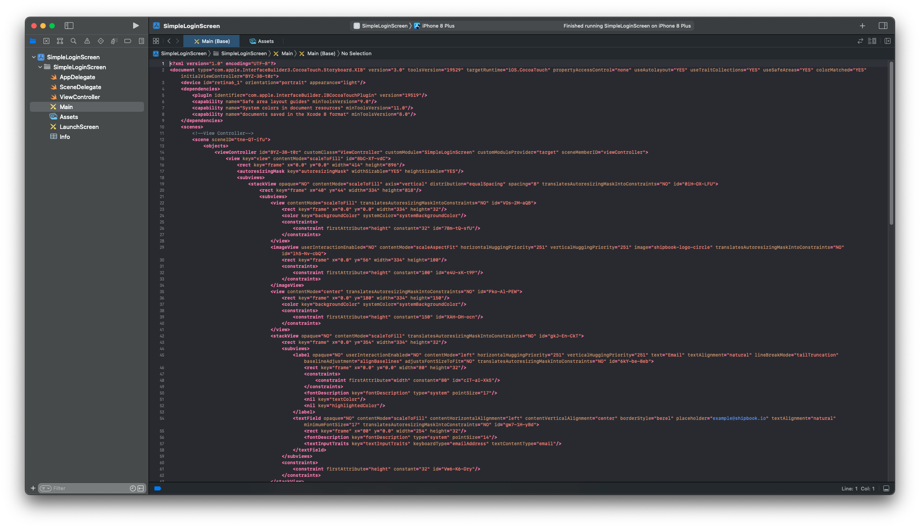Open the Test navigator diamond icon

point(101,41)
